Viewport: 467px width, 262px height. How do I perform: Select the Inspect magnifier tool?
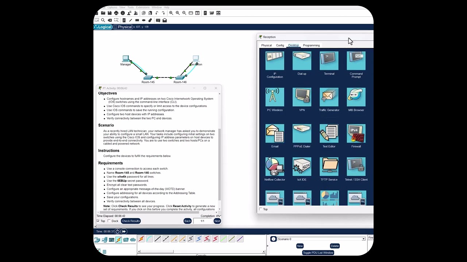(x=103, y=20)
